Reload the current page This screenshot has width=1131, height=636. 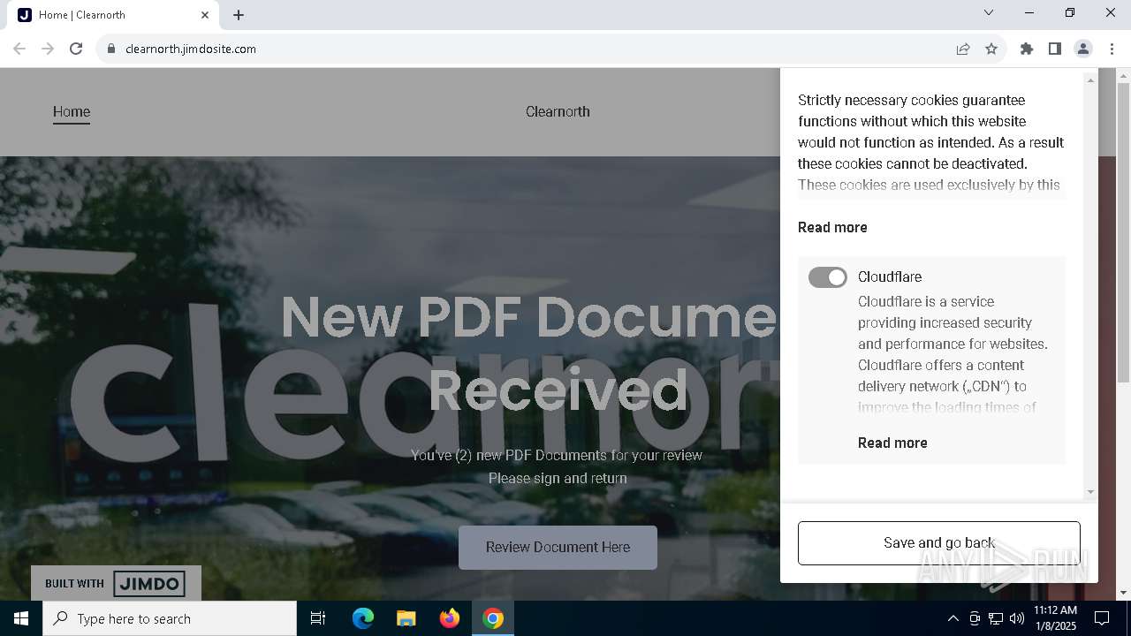point(76,49)
